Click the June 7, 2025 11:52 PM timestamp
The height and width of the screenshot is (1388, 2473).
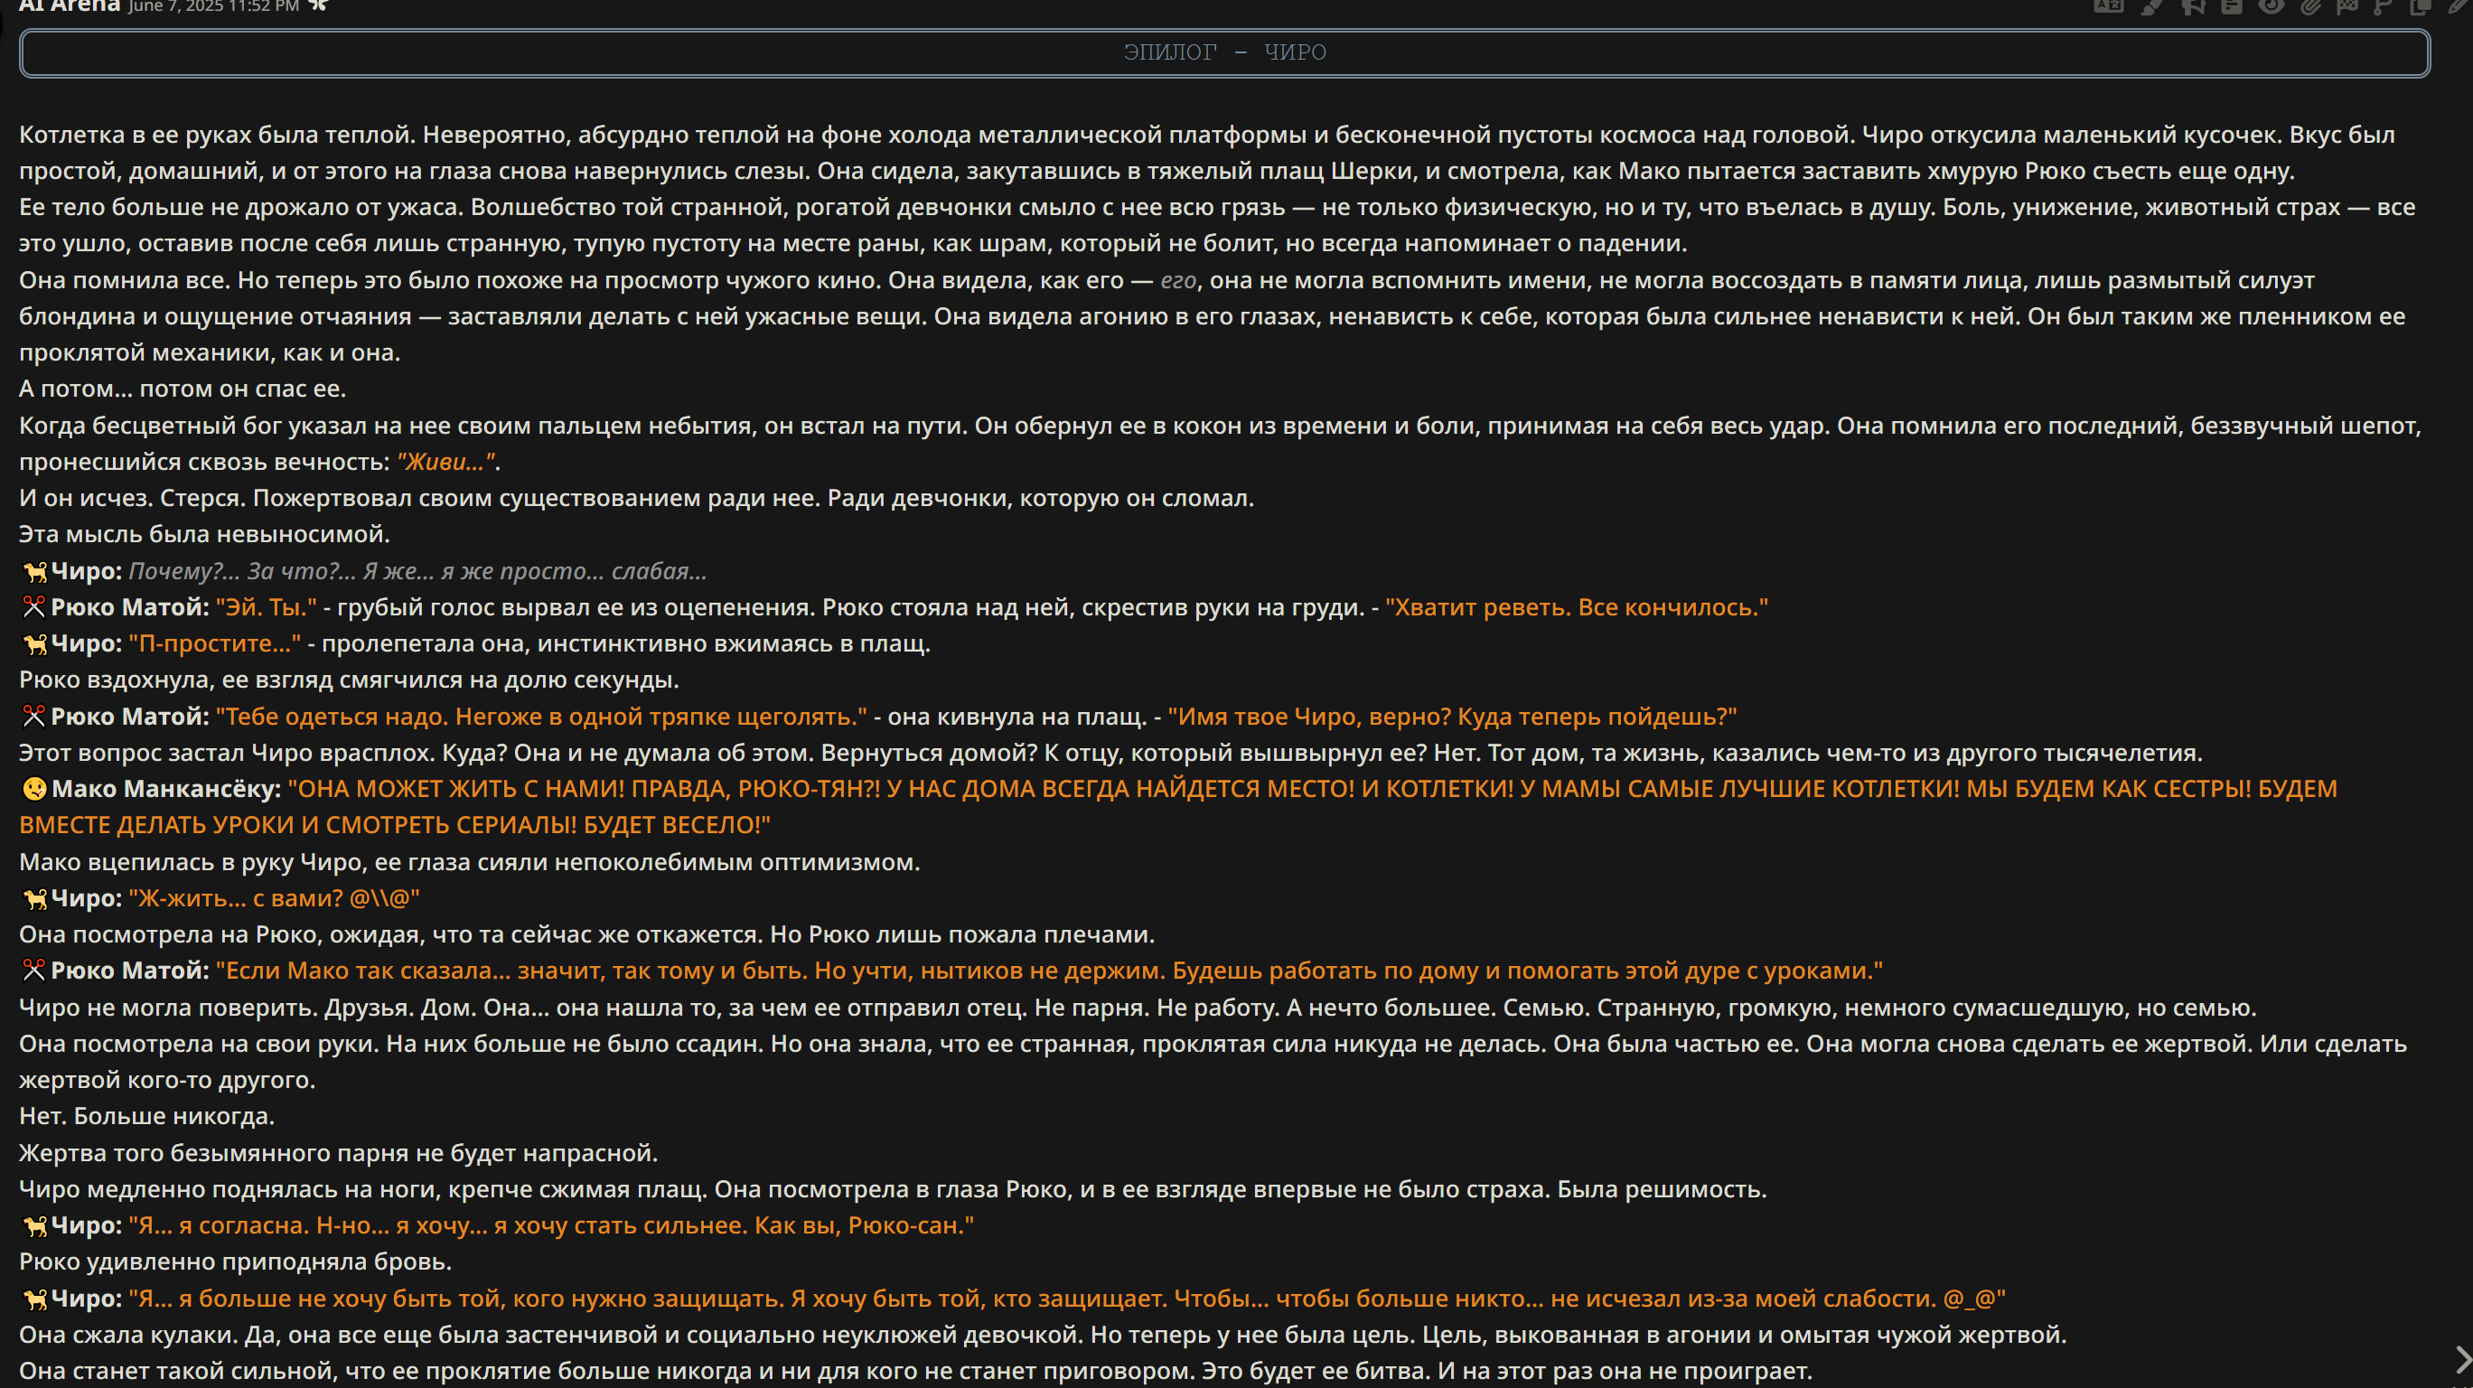214,5
